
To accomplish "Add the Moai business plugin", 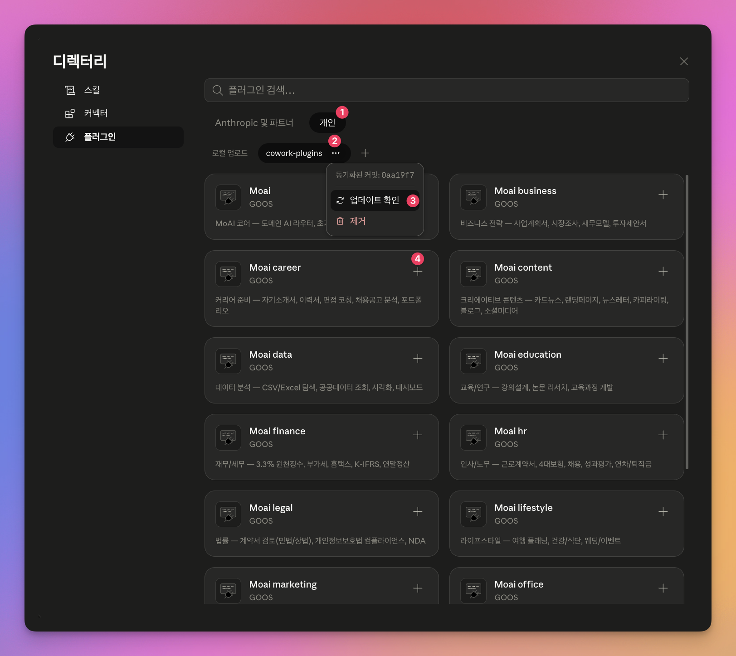I will click(x=663, y=195).
